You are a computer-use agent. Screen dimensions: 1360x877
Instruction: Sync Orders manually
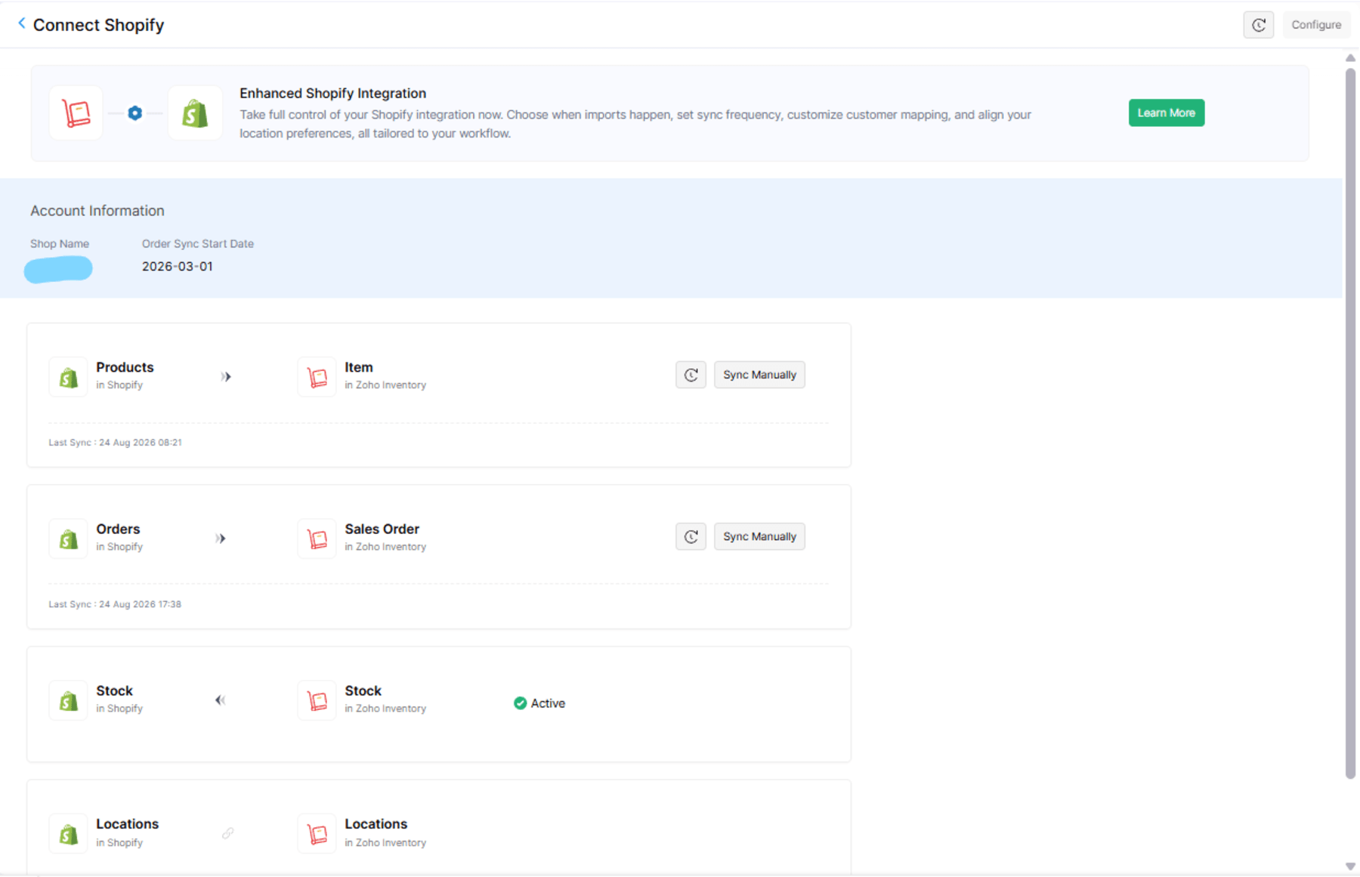[759, 536]
